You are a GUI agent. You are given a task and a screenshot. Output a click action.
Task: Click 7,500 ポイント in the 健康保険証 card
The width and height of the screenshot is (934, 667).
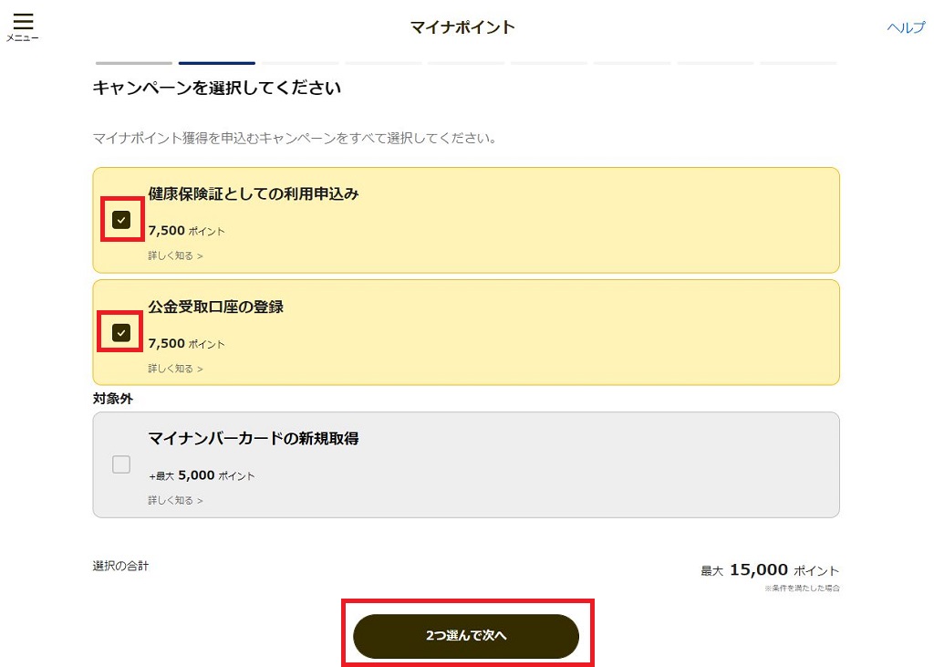pyautogui.click(x=186, y=231)
